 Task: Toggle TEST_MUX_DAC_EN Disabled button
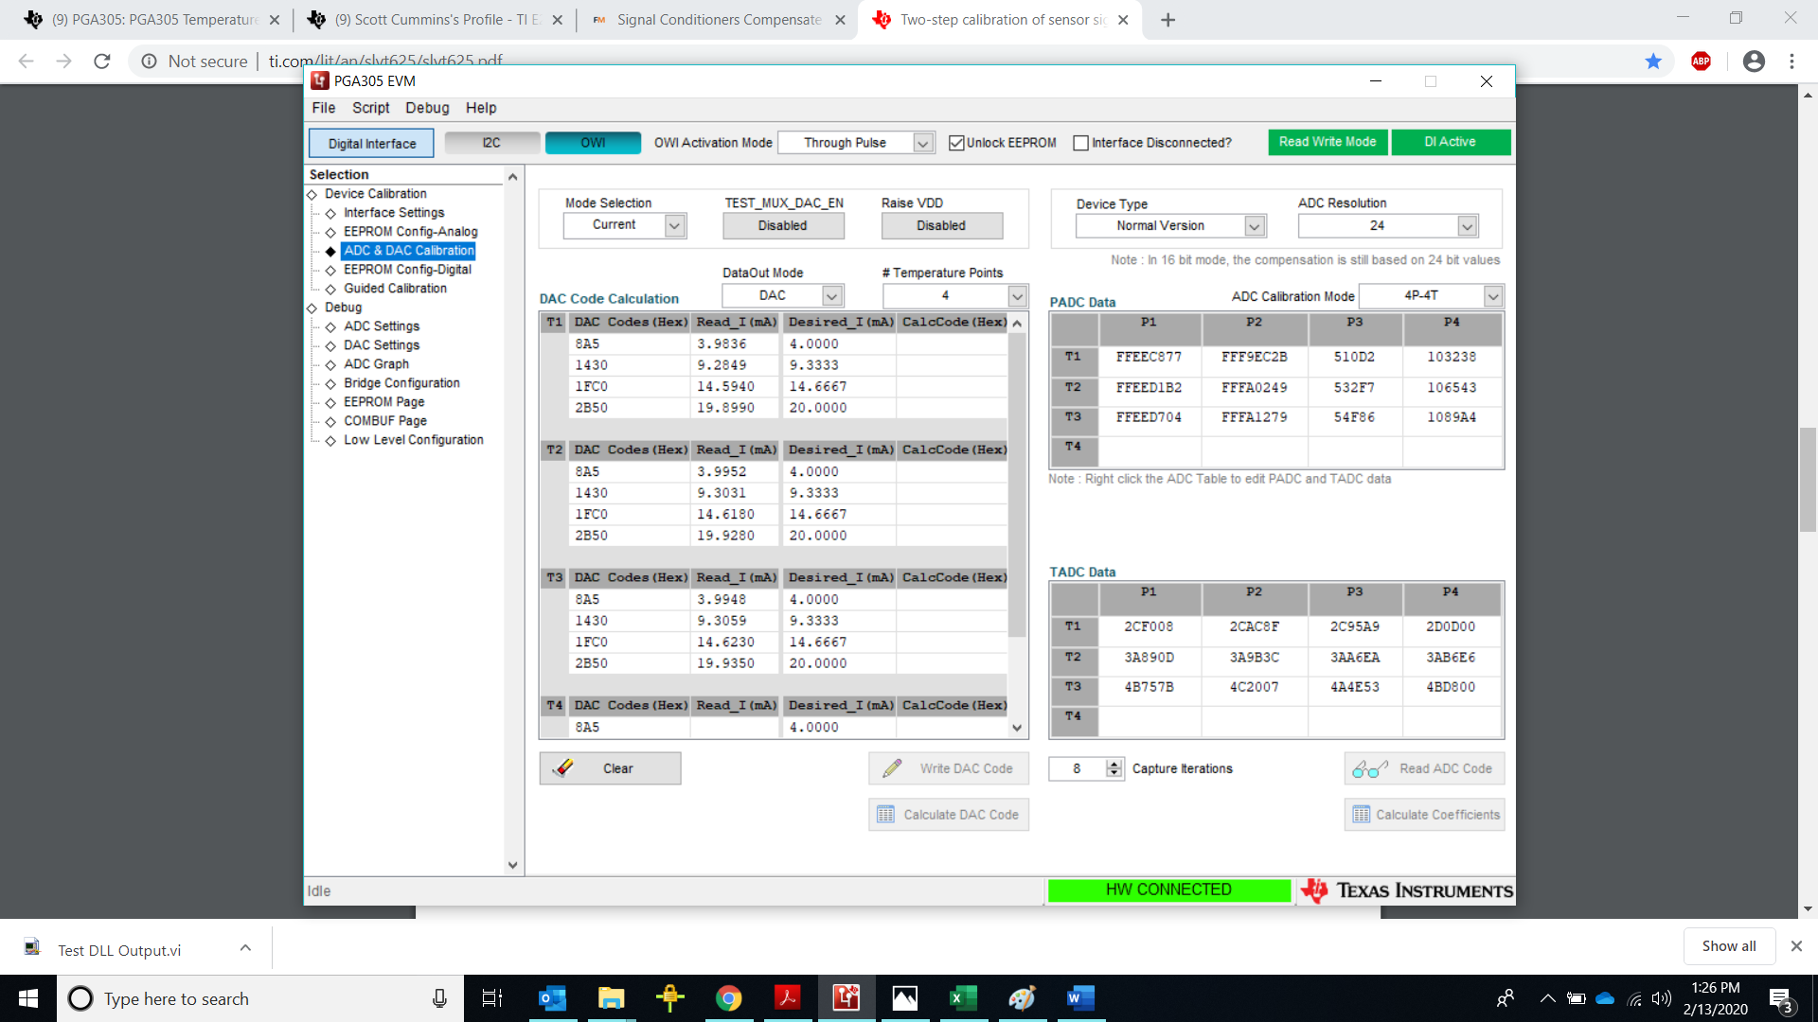pos(783,226)
